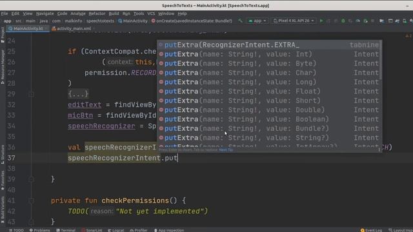
Task: Open the Edit menu
Action: [x=15, y=14]
